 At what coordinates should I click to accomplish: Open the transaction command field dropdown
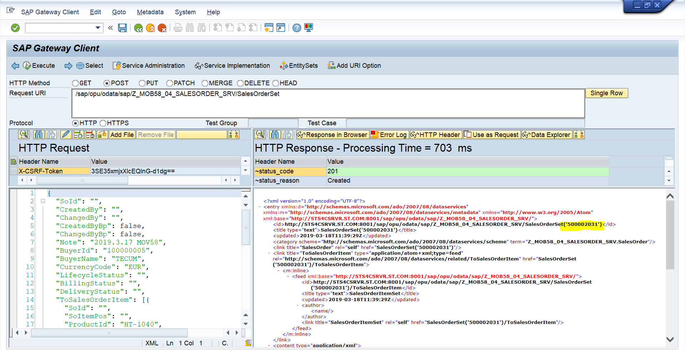click(x=98, y=28)
